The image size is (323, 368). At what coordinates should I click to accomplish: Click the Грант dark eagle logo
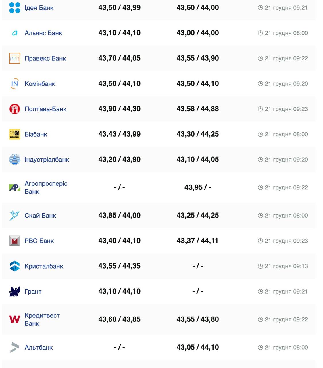click(x=15, y=292)
